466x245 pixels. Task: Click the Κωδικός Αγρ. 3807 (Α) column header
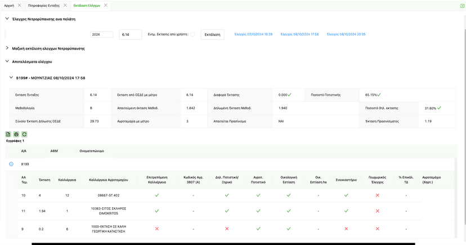[x=193, y=180]
